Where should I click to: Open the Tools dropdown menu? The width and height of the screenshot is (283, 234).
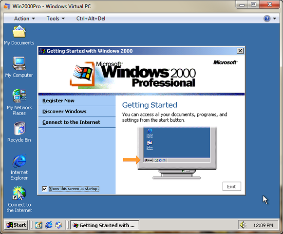(56, 19)
